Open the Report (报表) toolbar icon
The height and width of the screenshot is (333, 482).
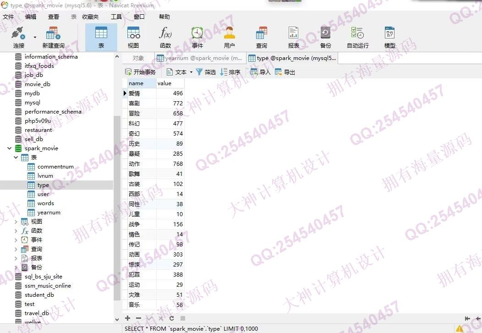(293, 38)
